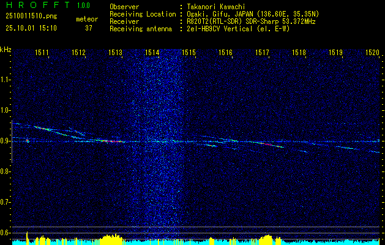385x245 pixels.
Task: Click the 1518 time axis marker
Action: tap(299, 52)
